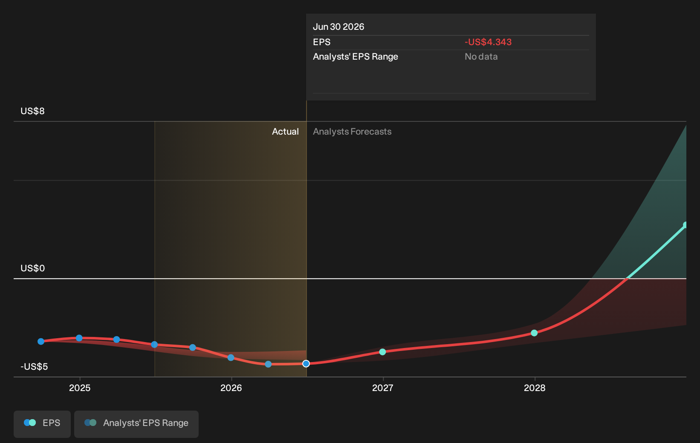The width and height of the screenshot is (700, 443).
Task: Select the highlighted Jun 30 2026 EPS data point
Action: (306, 363)
